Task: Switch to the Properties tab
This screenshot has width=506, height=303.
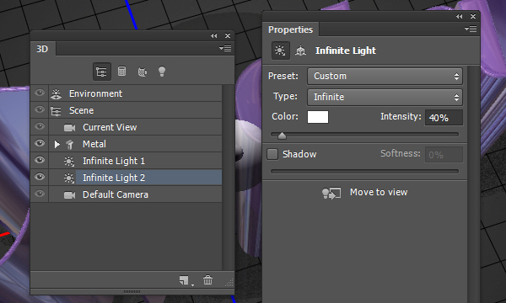Action: [x=290, y=29]
